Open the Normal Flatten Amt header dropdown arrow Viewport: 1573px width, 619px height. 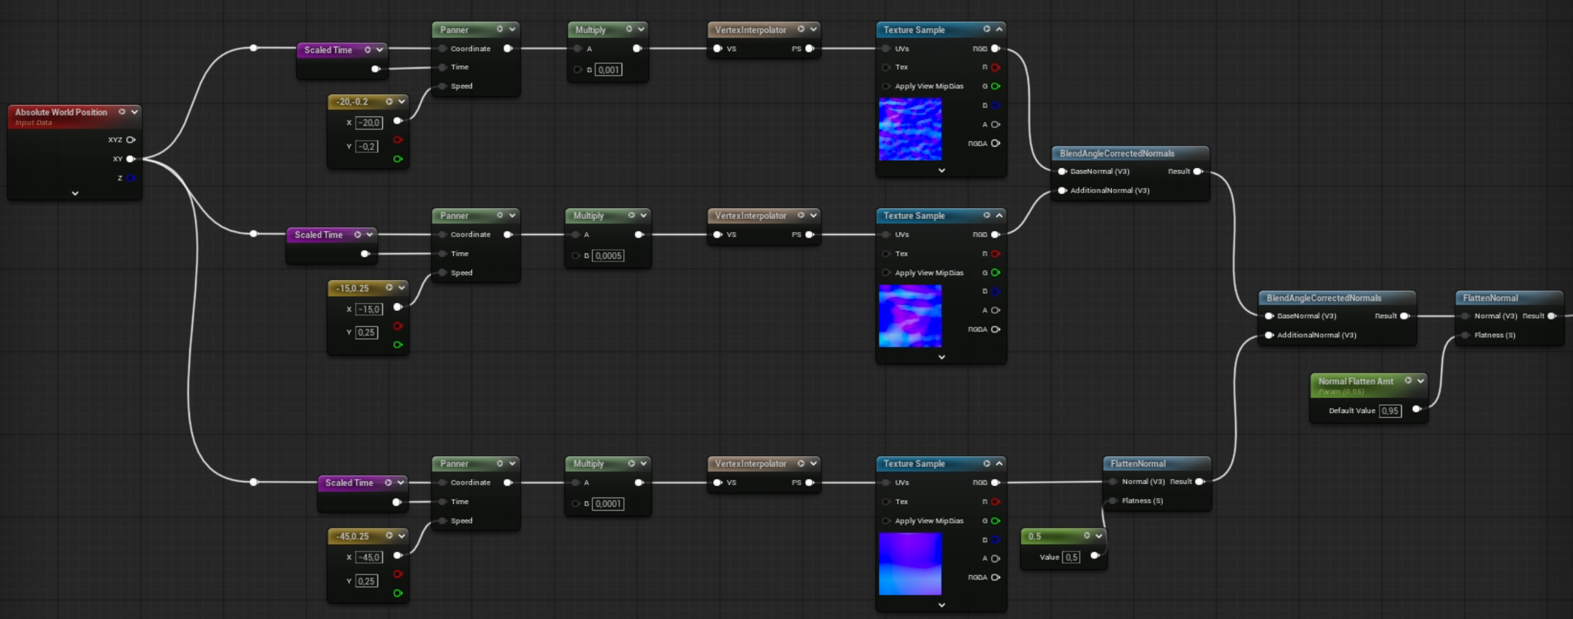pyautogui.click(x=1420, y=381)
